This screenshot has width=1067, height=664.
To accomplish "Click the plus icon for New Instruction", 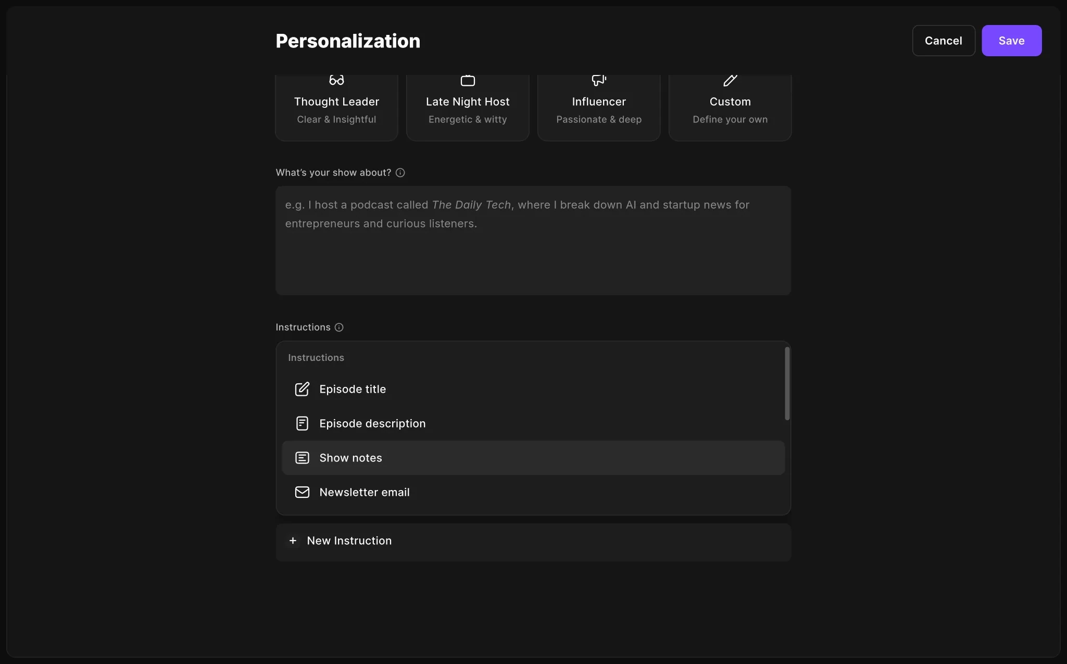I will (293, 541).
